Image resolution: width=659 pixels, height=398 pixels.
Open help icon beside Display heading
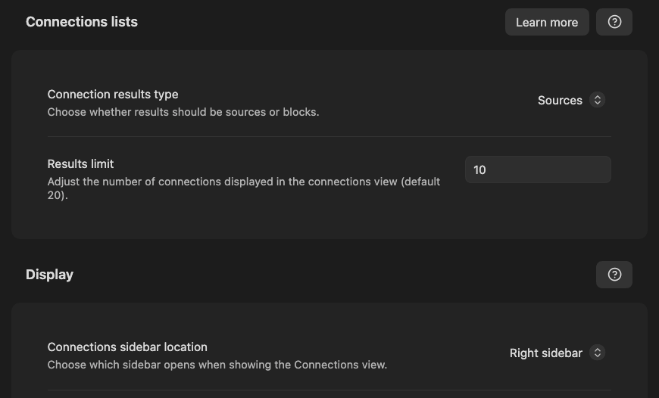(614, 275)
